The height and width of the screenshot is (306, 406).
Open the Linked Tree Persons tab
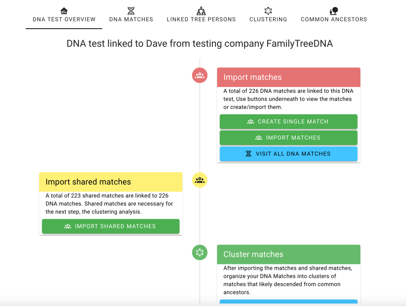(x=201, y=19)
